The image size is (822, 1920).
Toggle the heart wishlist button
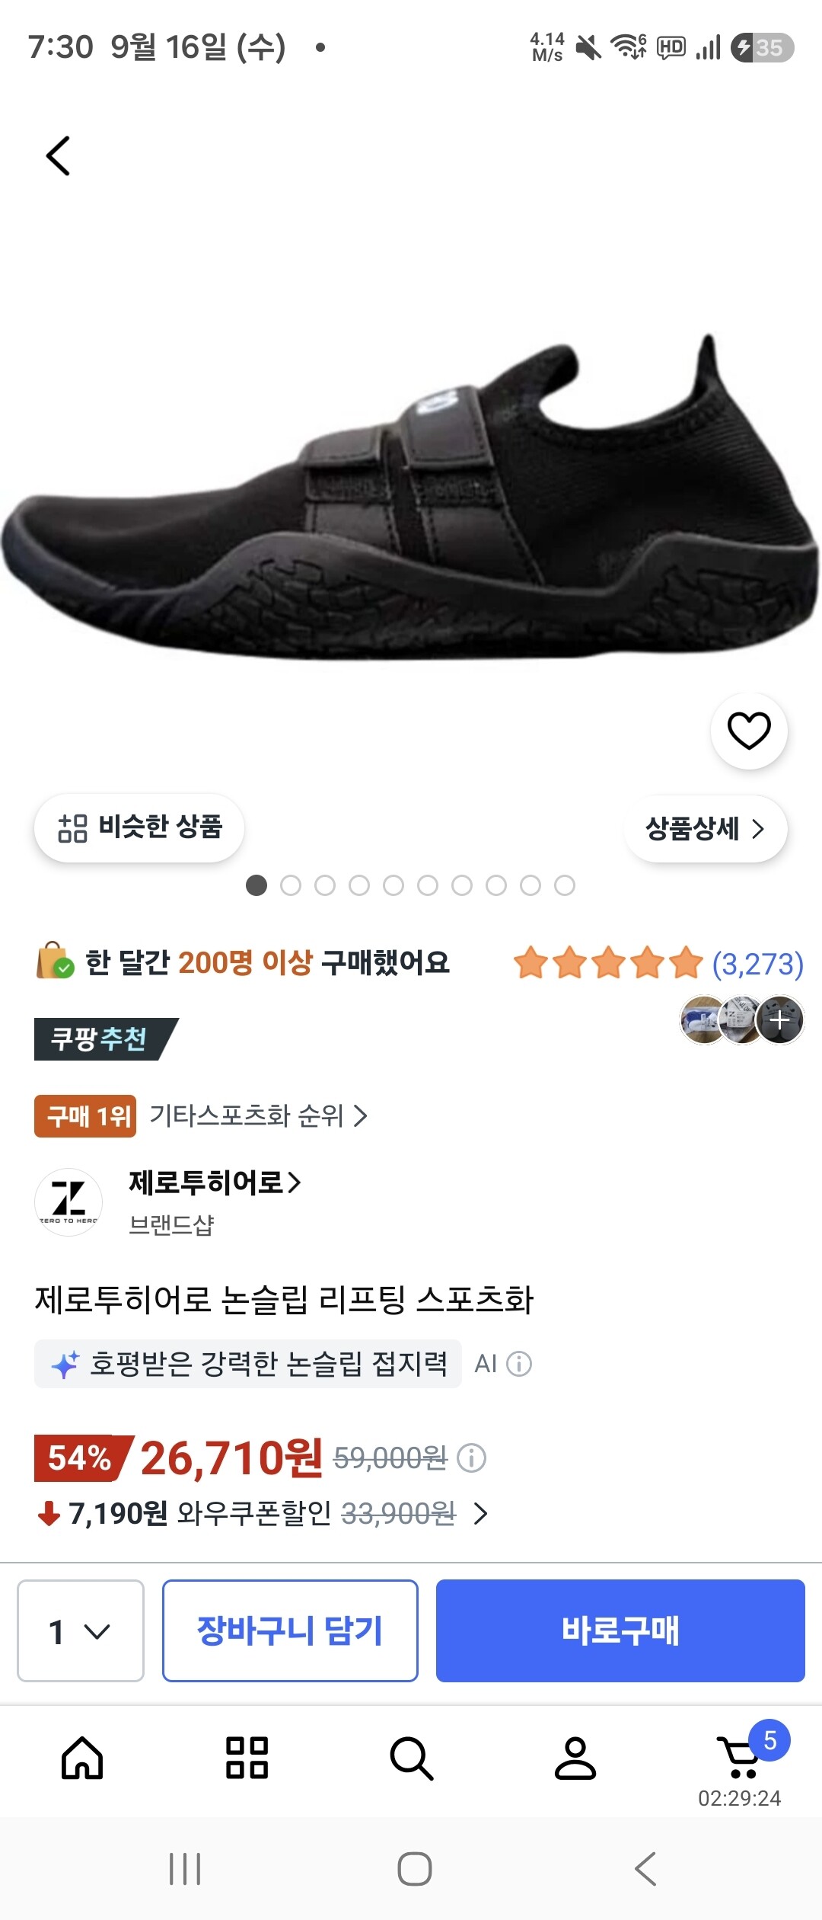(749, 731)
